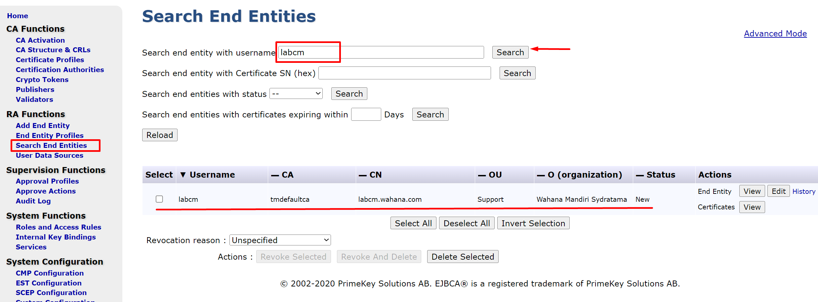This screenshot has height=302, width=818.
Task: Go to Add End Entity page
Action: click(x=43, y=126)
